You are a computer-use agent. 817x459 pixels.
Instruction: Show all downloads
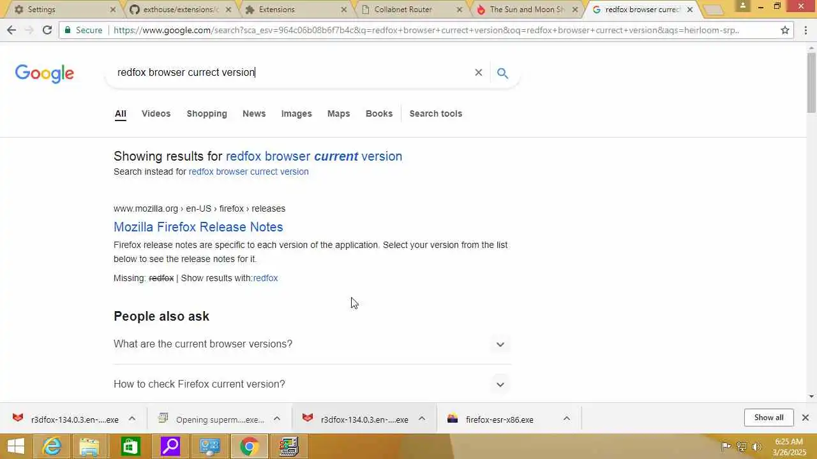coord(768,418)
